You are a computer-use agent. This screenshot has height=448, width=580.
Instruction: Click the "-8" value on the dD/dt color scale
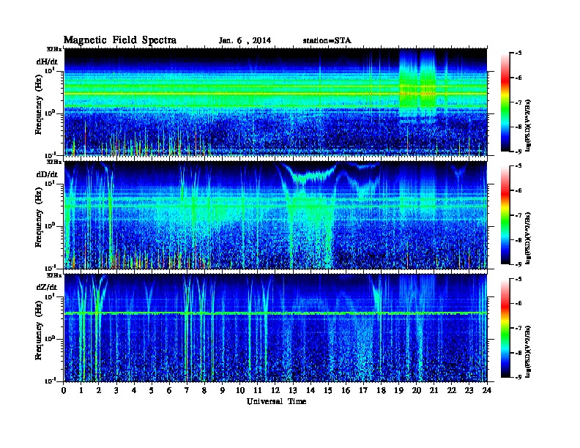point(518,240)
